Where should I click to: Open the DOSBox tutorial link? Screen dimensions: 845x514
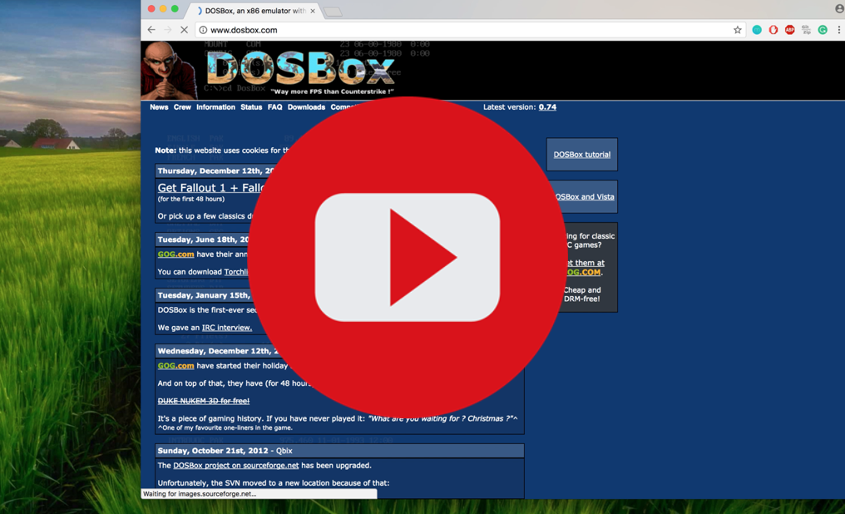[x=582, y=155]
